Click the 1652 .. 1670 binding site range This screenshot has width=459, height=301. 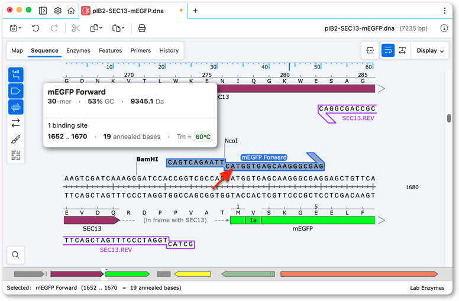tap(67, 137)
